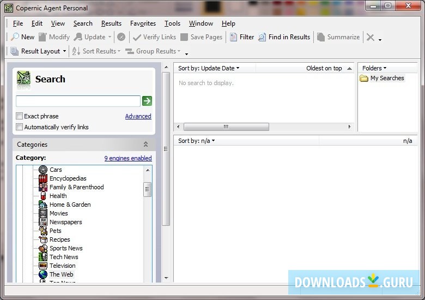
Task: Pick the Sports News category
Action: point(66,248)
